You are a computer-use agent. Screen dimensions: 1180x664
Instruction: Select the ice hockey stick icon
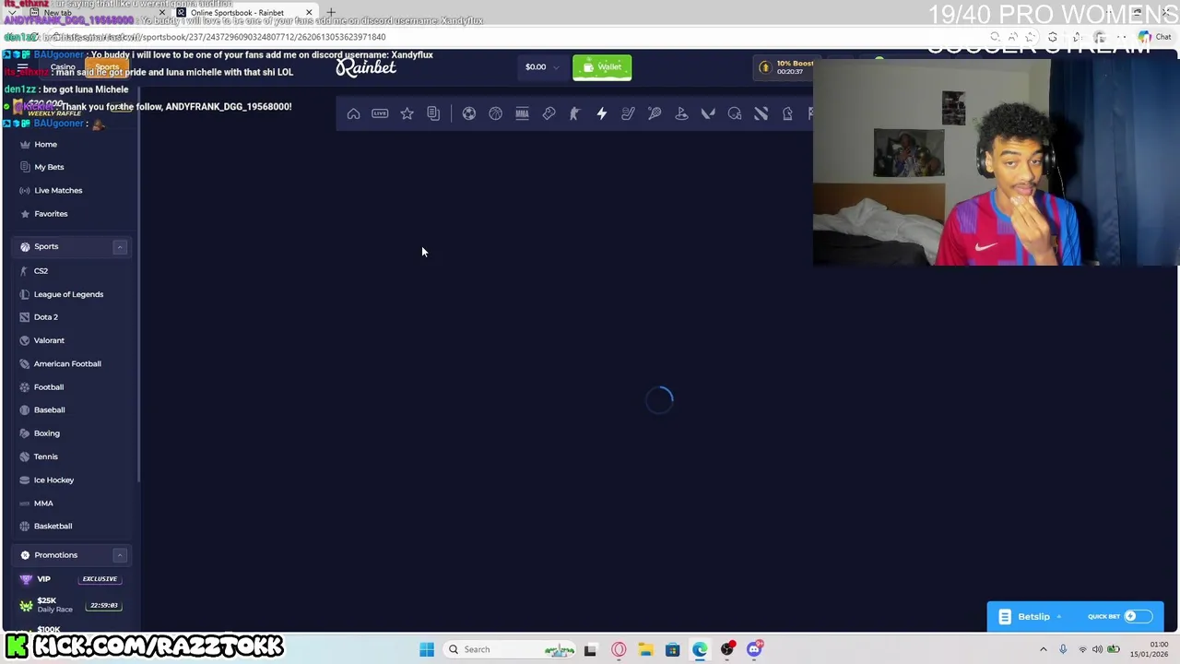tap(628, 113)
